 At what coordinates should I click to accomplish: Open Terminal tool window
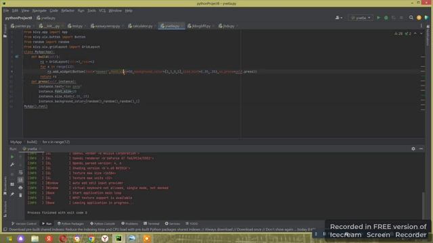(x=152, y=223)
